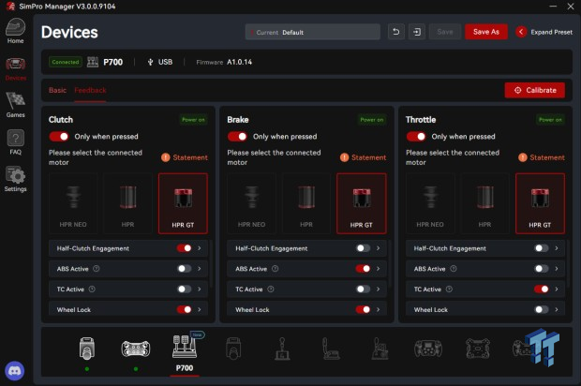Expand Clutch TC Active settings arrow

pyautogui.click(x=200, y=289)
